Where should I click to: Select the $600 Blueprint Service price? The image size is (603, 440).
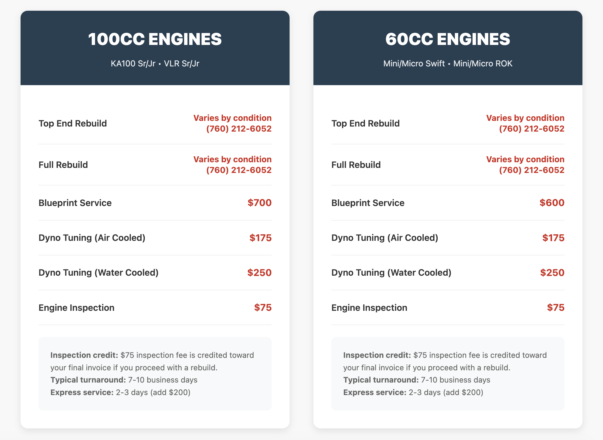coord(552,203)
